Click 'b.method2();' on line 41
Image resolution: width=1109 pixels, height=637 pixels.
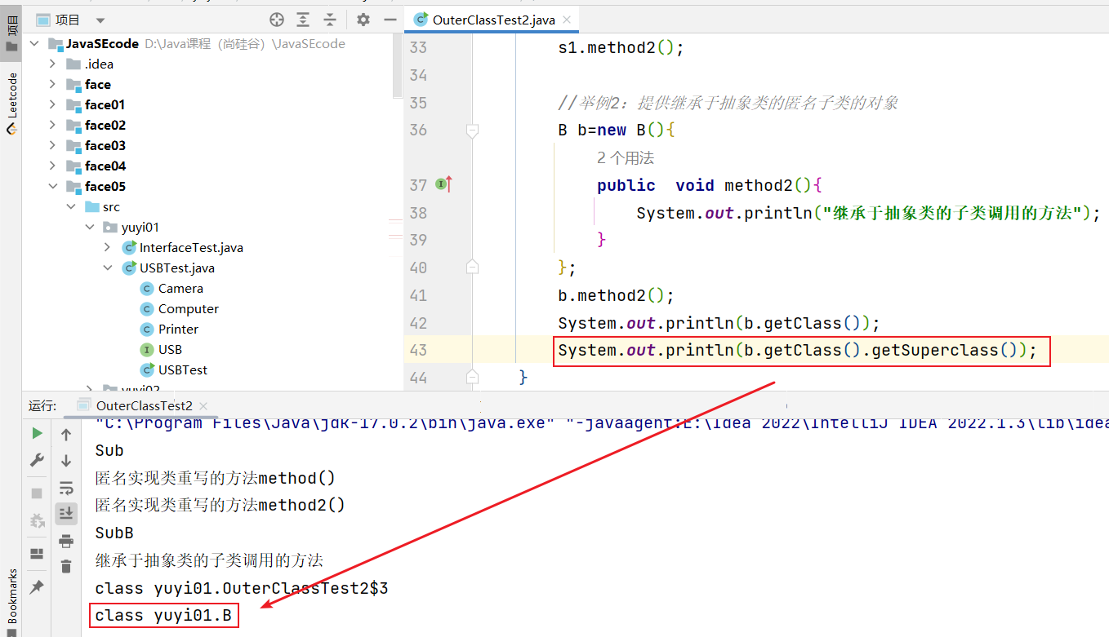click(616, 295)
